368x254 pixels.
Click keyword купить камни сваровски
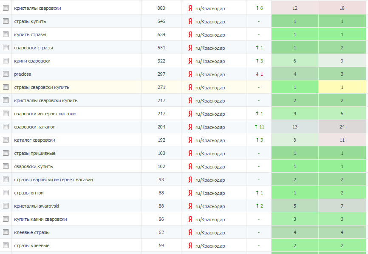pyautogui.click(x=40, y=219)
